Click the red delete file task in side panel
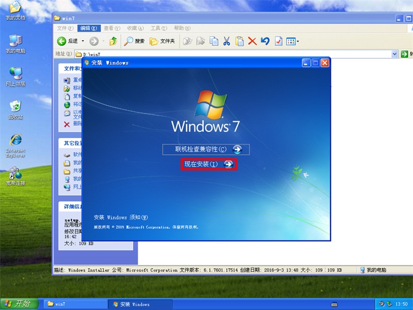413x310 pixels. coord(67,124)
